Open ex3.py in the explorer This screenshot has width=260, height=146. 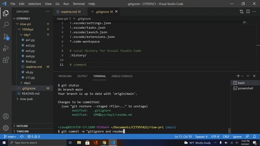pyautogui.click(x=30, y=51)
